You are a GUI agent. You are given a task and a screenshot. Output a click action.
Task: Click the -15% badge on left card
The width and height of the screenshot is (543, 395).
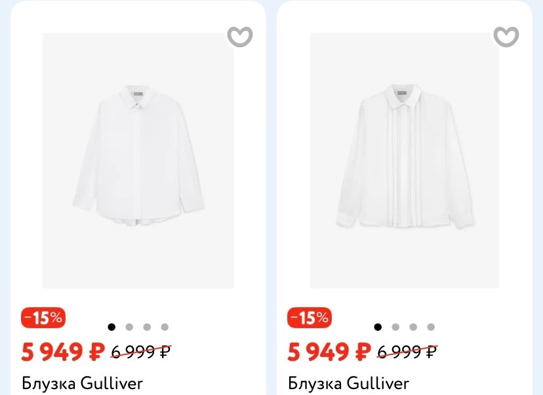(43, 318)
